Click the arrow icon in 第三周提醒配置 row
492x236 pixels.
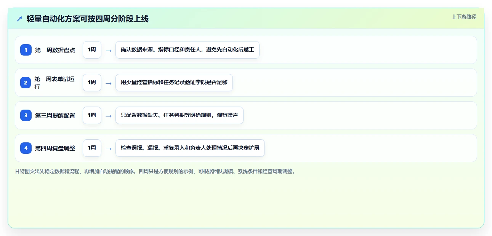click(109, 116)
